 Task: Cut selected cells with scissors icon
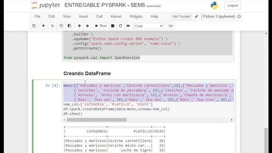[x=53, y=26]
